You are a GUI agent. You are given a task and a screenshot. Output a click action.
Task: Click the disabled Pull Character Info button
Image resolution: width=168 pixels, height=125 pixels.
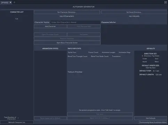(x=84, y=26)
